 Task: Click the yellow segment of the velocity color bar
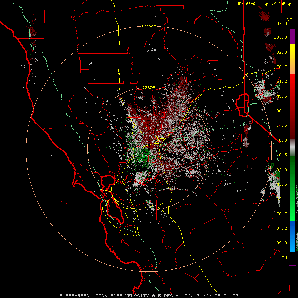coord(292,52)
